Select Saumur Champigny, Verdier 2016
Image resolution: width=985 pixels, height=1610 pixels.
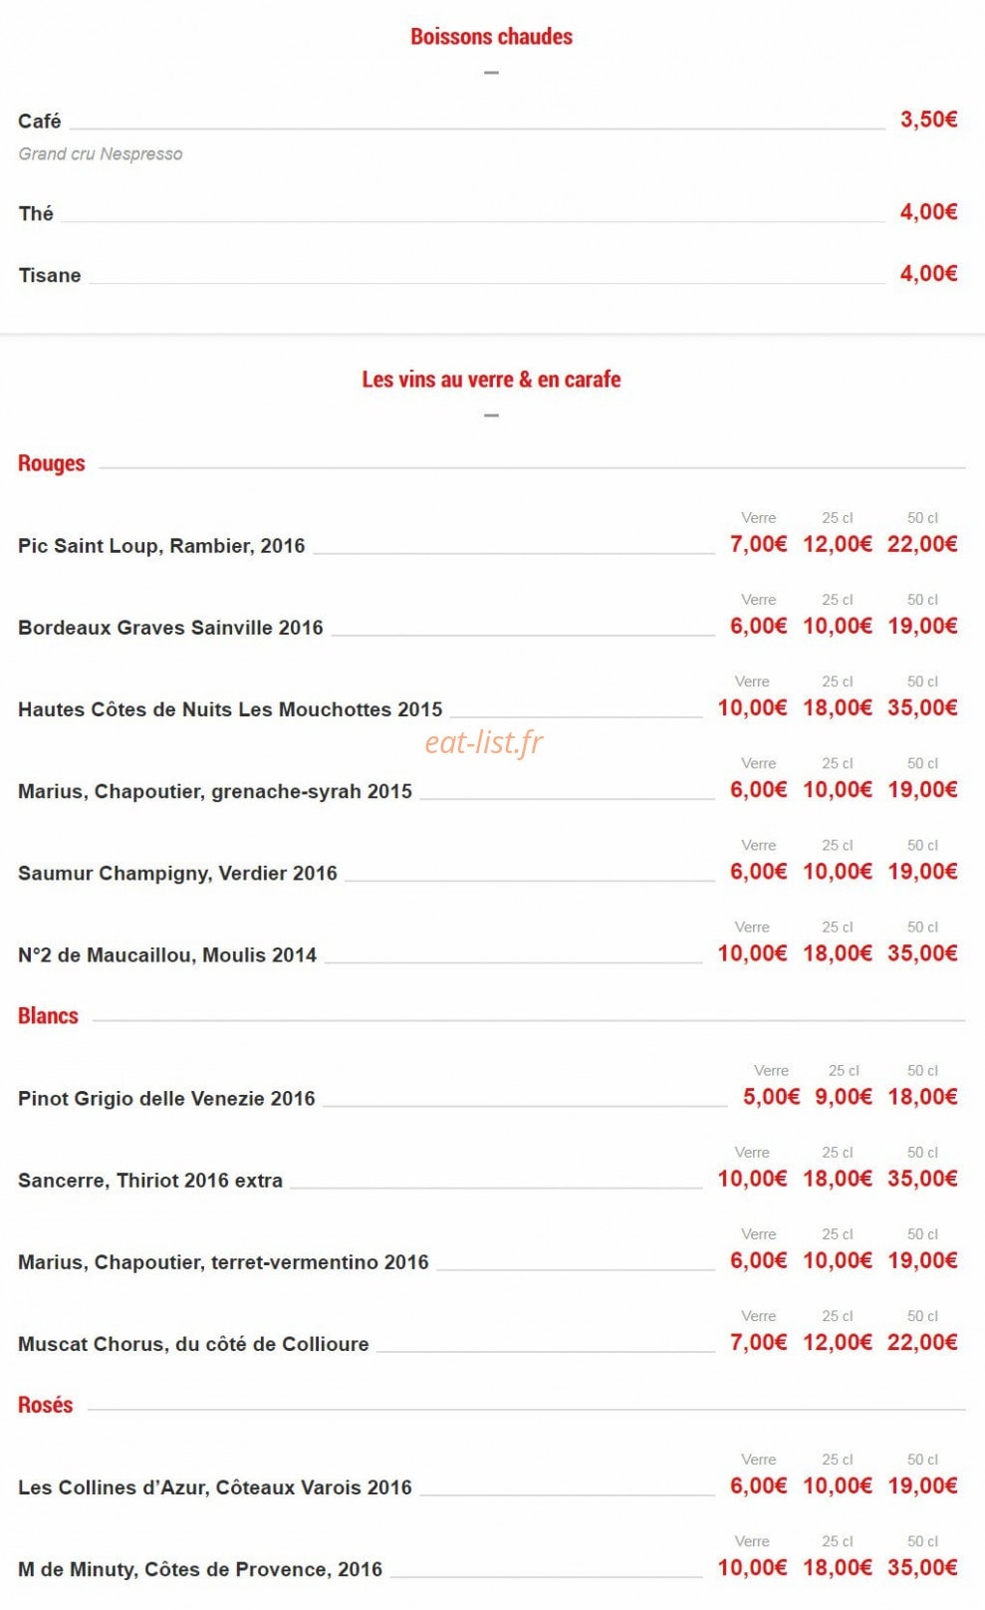(x=177, y=873)
